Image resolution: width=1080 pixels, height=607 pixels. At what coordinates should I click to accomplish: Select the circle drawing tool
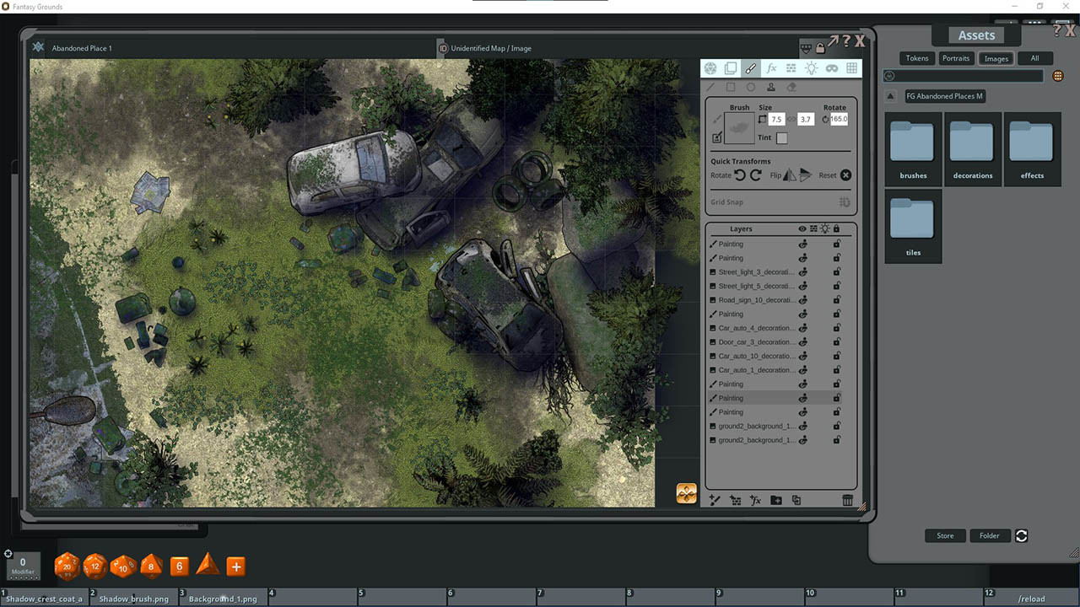(751, 87)
